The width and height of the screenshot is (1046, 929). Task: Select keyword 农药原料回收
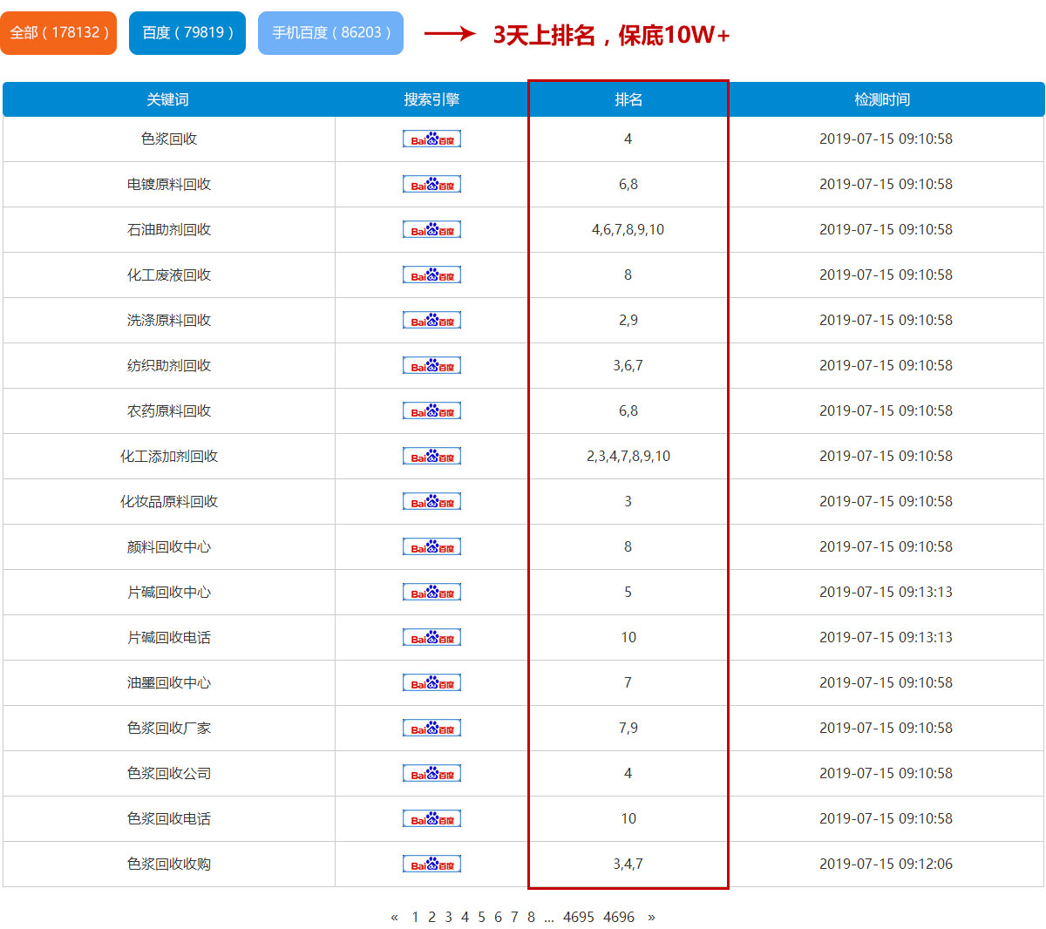(x=169, y=410)
